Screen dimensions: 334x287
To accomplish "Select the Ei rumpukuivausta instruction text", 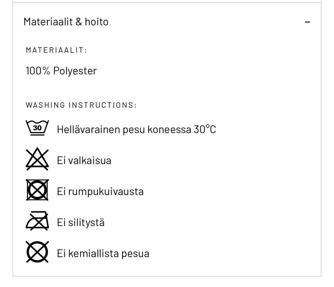I will (100, 191).
